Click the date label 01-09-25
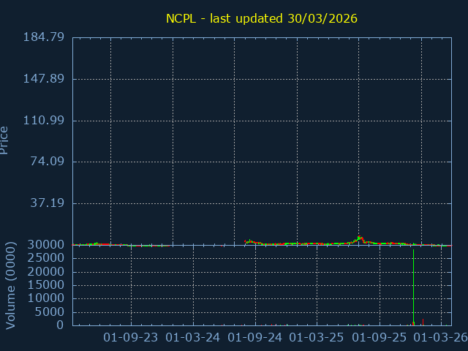 click(x=379, y=338)
